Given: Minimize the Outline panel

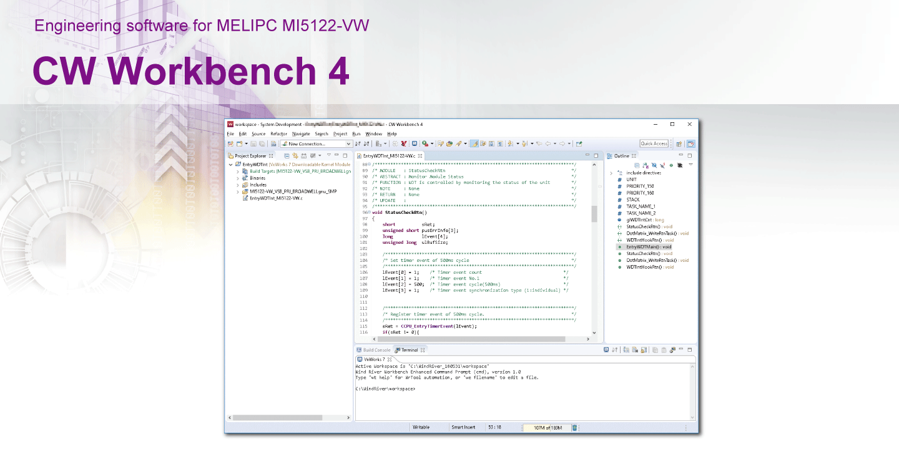Looking at the screenshot, I should click(x=681, y=155).
